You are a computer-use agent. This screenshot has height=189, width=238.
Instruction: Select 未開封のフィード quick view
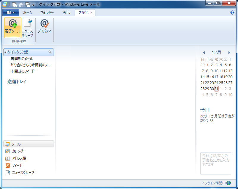click(x=23, y=71)
